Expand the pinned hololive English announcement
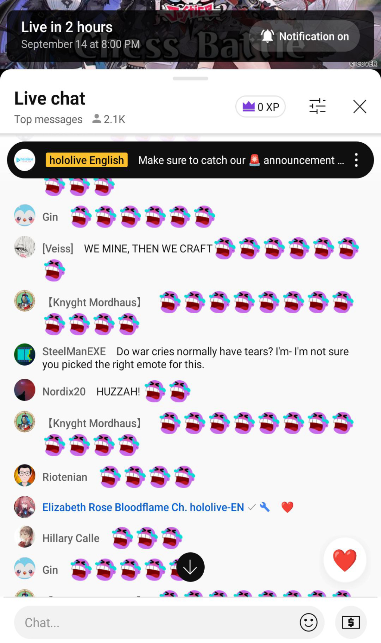This screenshot has width=381, height=643. pos(241,160)
